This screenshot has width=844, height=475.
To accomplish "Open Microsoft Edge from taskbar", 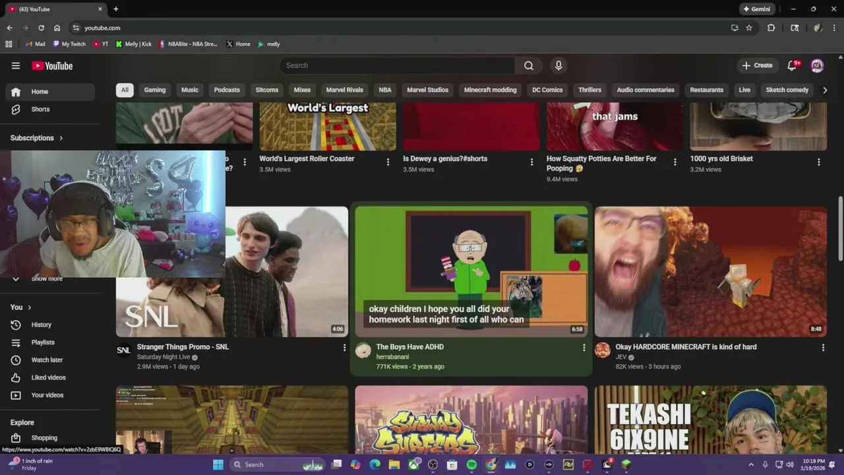I will pos(375,464).
